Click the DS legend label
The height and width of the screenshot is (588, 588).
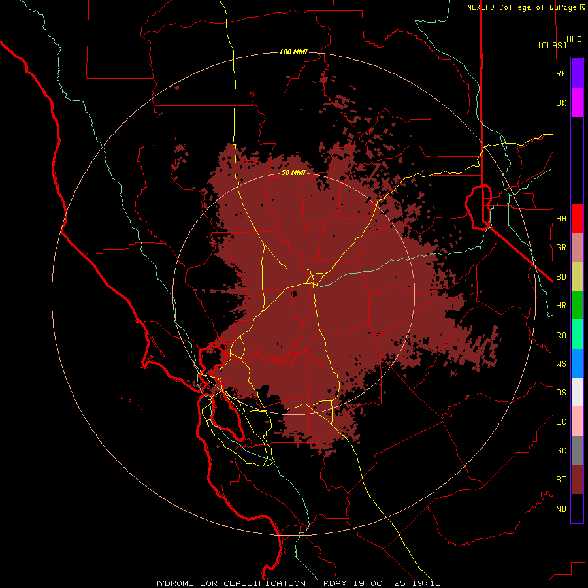tap(561, 393)
